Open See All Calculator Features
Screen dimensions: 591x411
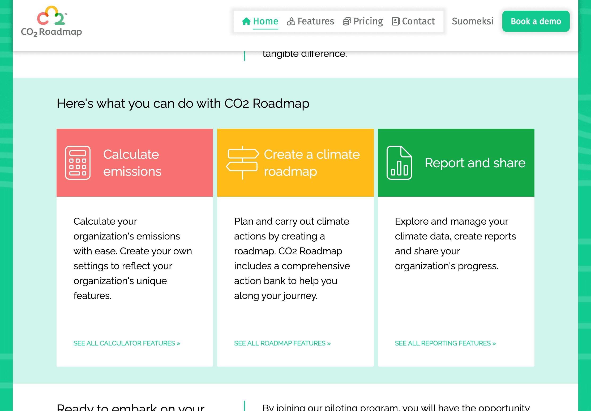[x=127, y=343]
